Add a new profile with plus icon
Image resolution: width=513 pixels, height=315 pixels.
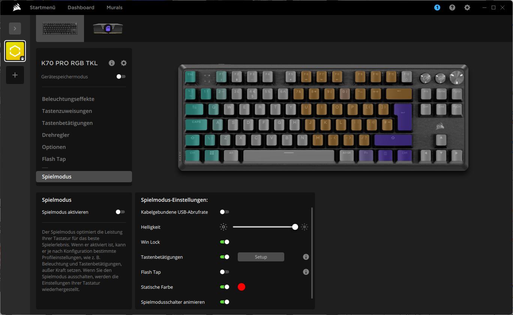[15, 75]
